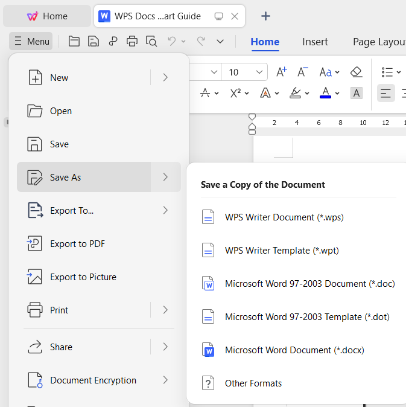Screen dimensions: 406x407
Task: Click the undo arrow icon
Action: [x=171, y=41]
